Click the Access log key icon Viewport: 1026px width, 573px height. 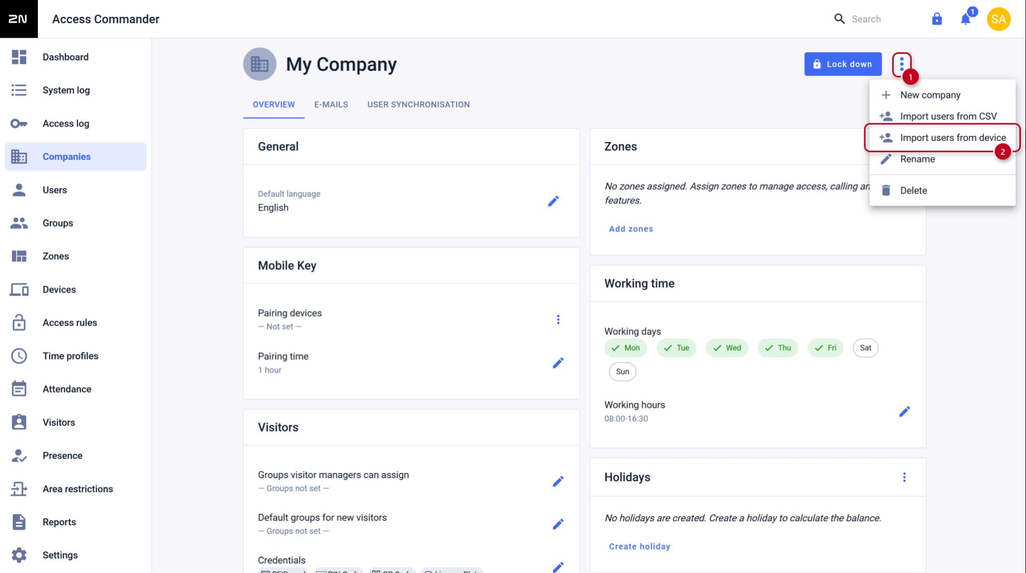(x=19, y=124)
